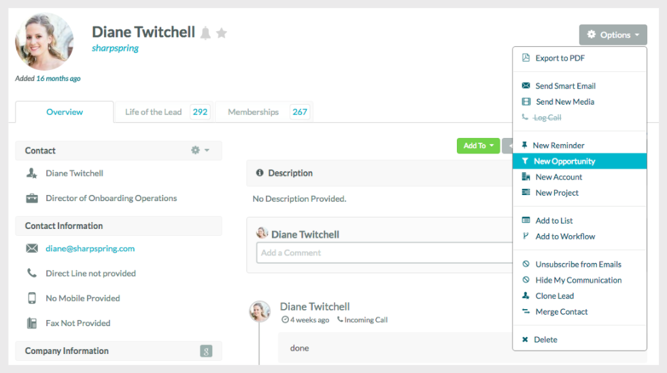Image resolution: width=667 pixels, height=373 pixels.
Task: Click the Fax Not Provided text
Action: pyautogui.click(x=78, y=323)
